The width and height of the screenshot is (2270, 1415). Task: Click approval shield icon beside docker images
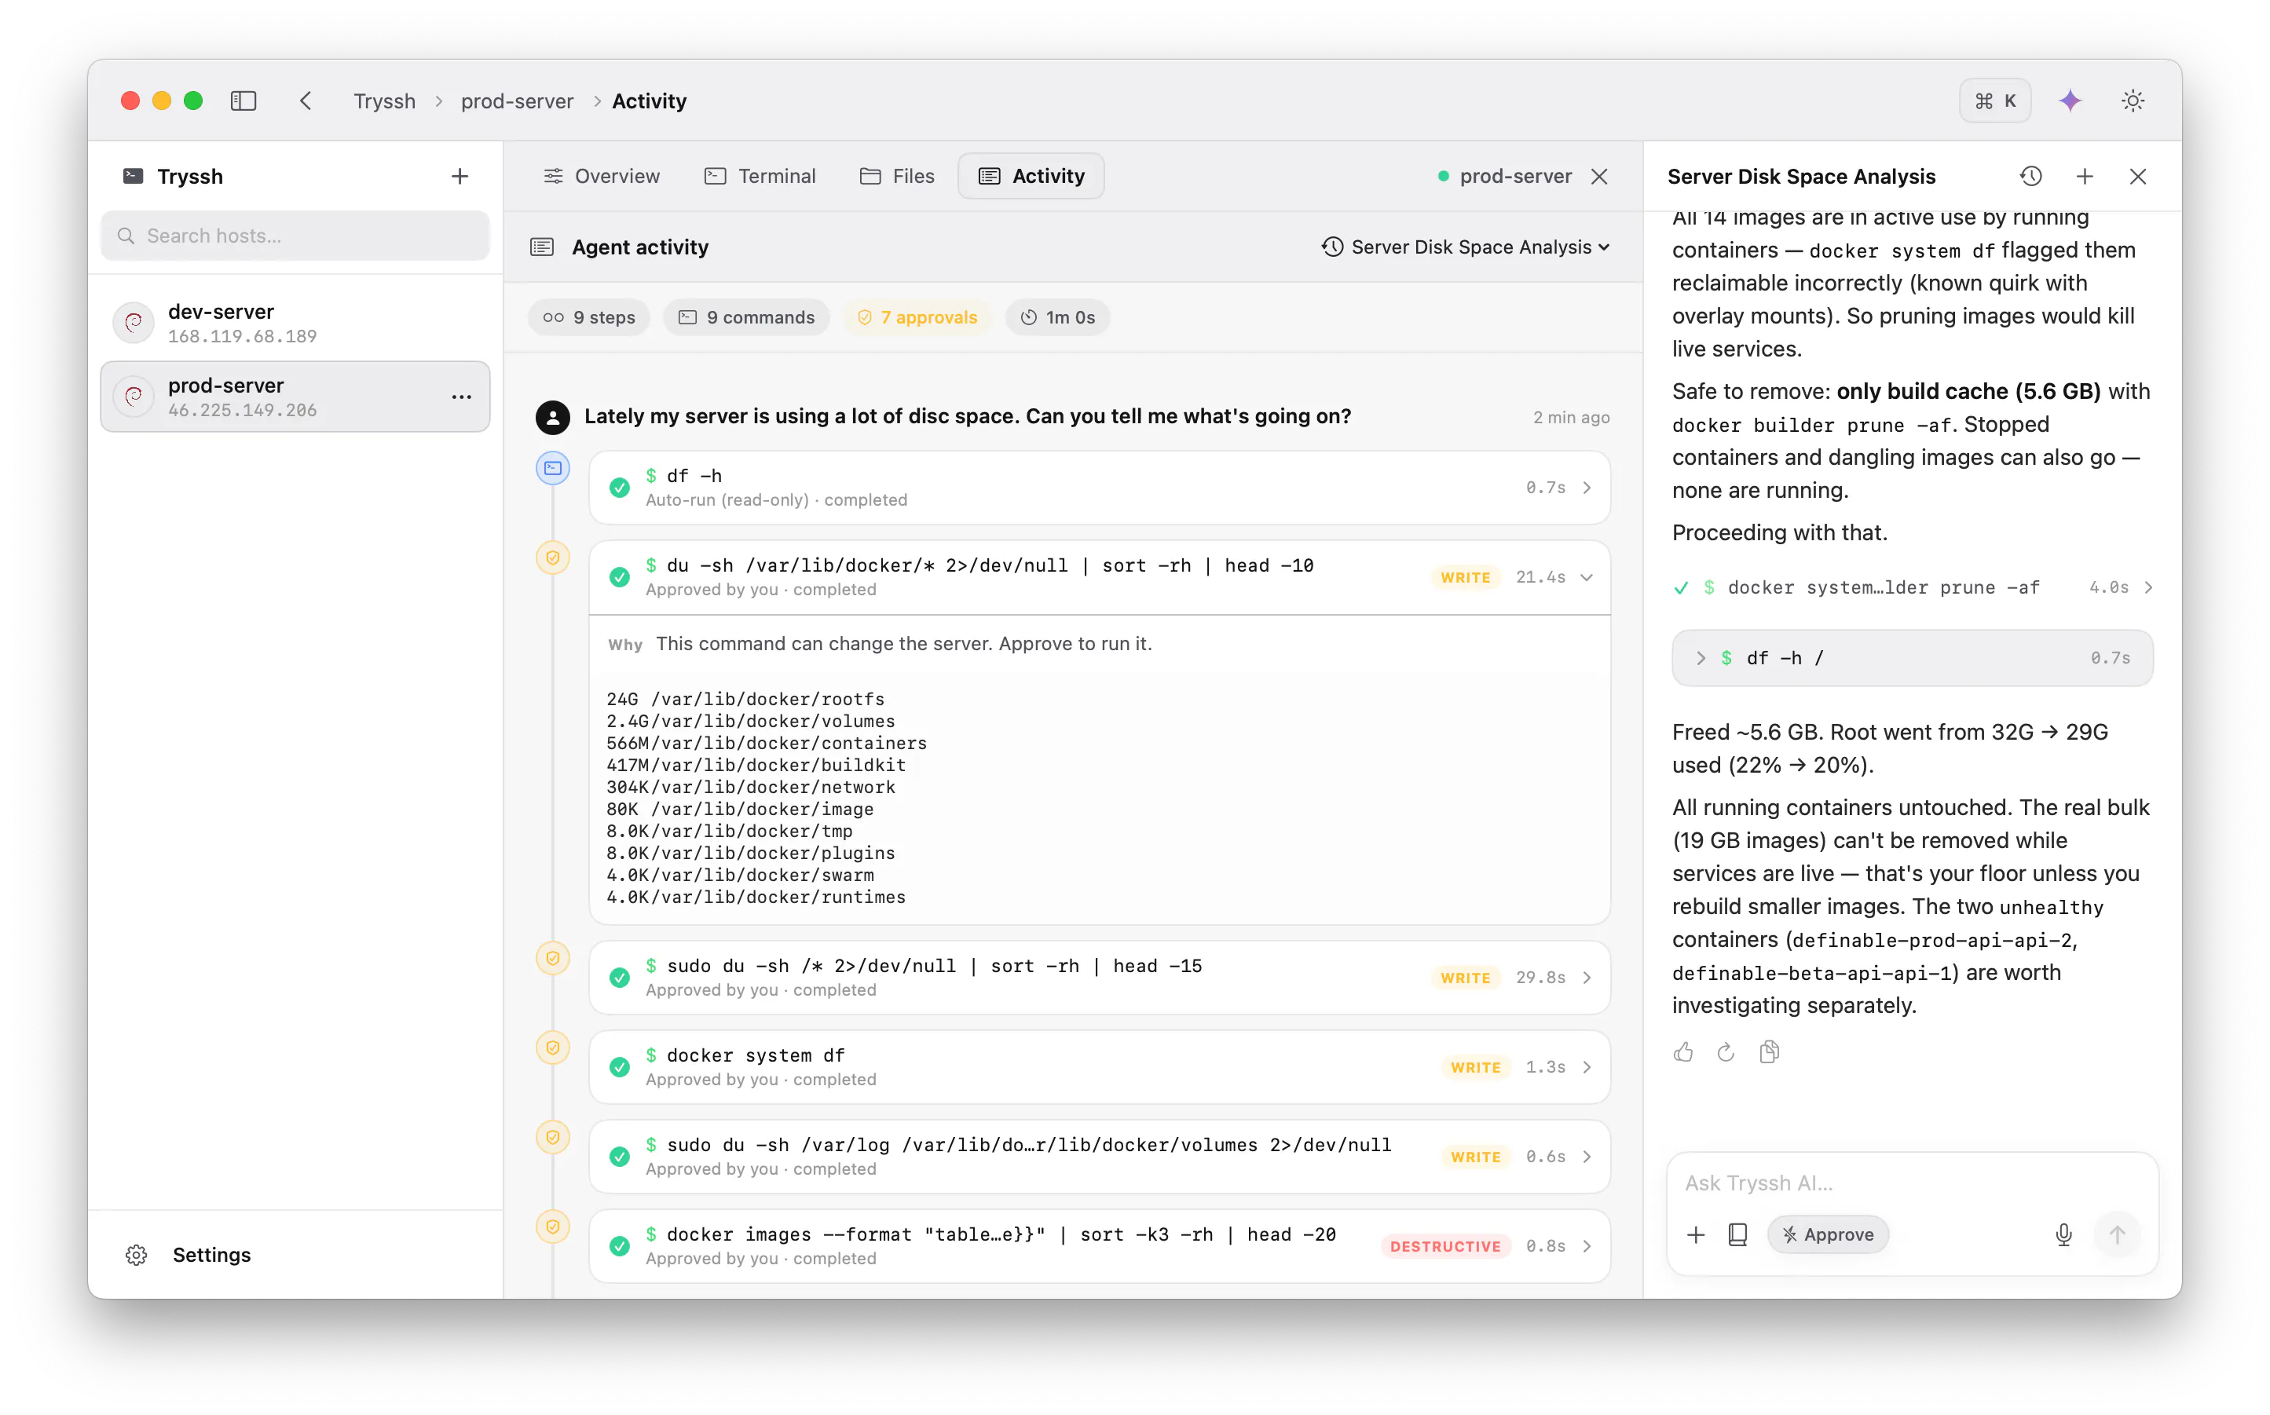(552, 1227)
